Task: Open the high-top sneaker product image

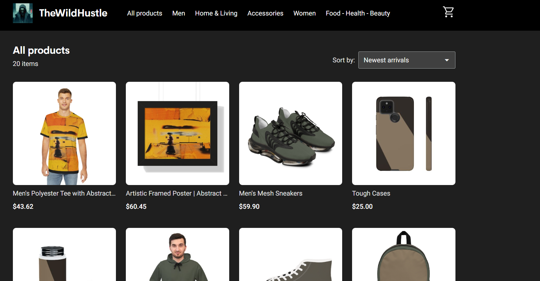Action: [x=291, y=255]
